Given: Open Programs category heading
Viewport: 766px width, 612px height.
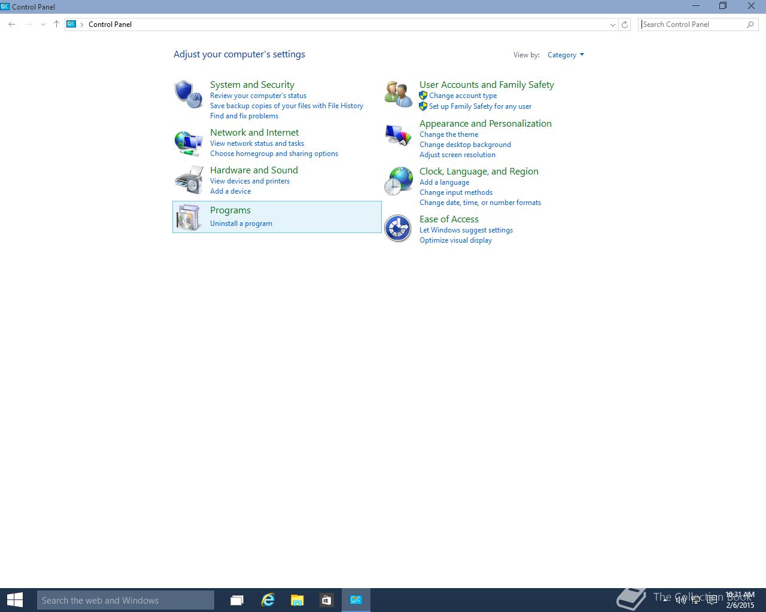Looking at the screenshot, I should click(230, 210).
